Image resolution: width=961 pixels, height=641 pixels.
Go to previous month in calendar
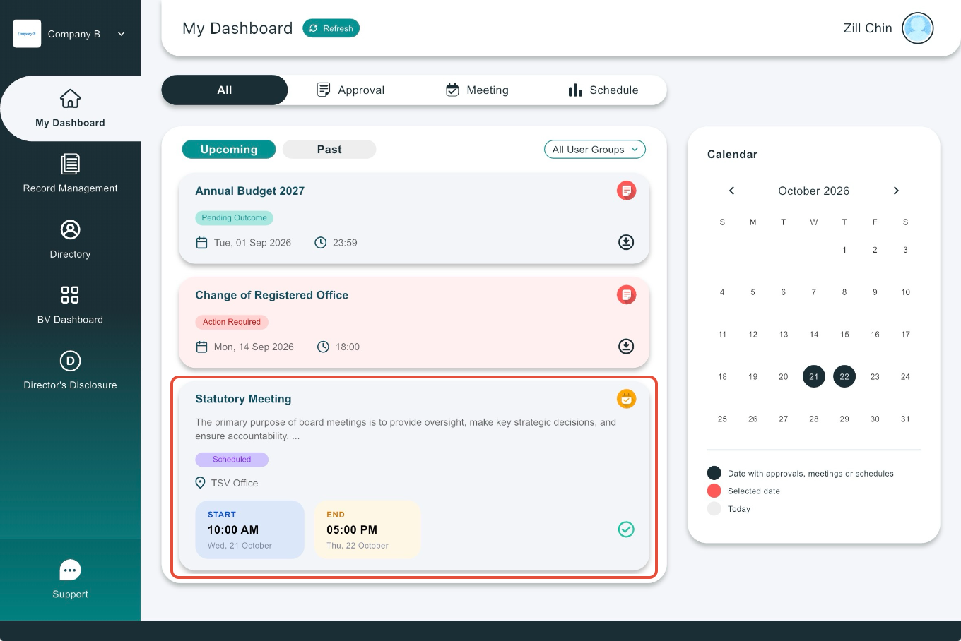coord(732,191)
